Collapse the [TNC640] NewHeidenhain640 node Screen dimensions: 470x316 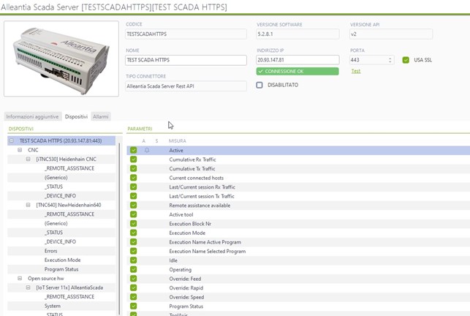pos(29,205)
